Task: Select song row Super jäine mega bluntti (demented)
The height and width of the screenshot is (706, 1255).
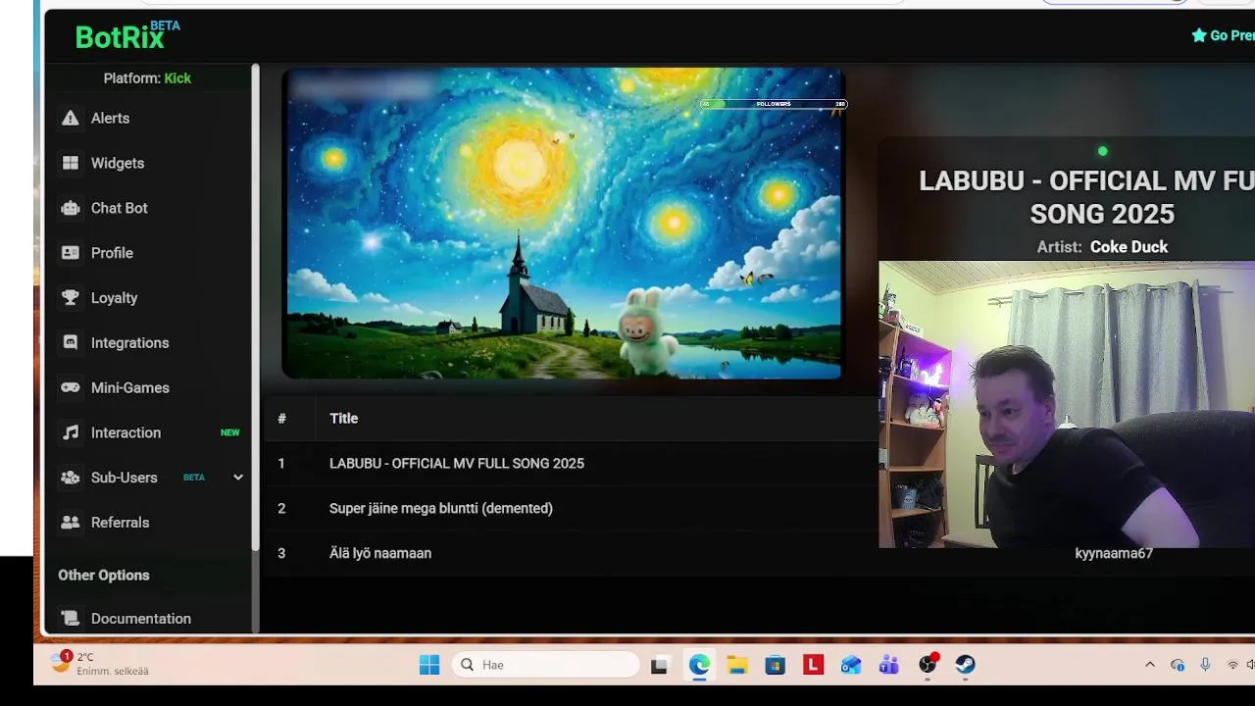Action: [572, 509]
